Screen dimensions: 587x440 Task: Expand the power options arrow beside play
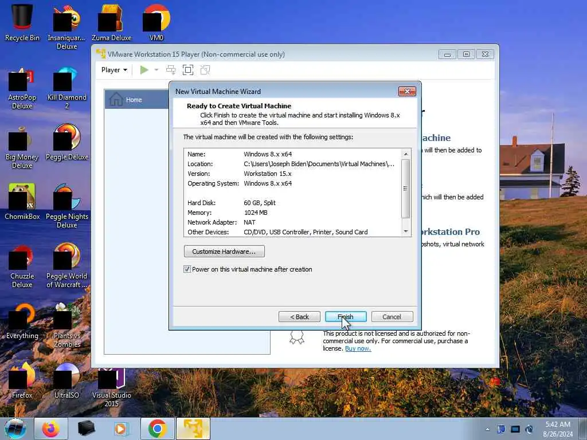[x=156, y=70]
